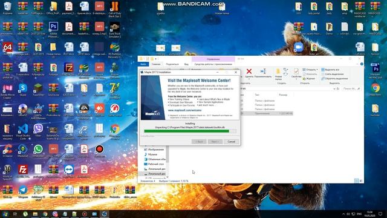
Task: Expand the Explorer address bar dropdown arrow
Action: [x=334, y=88]
